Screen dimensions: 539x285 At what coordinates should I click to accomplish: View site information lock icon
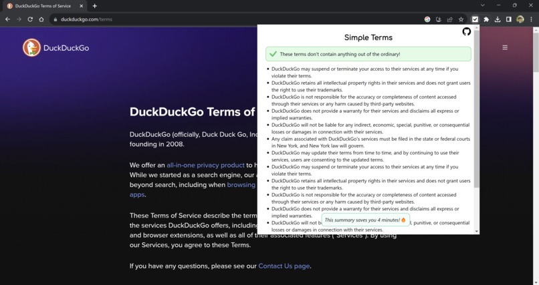[56, 19]
